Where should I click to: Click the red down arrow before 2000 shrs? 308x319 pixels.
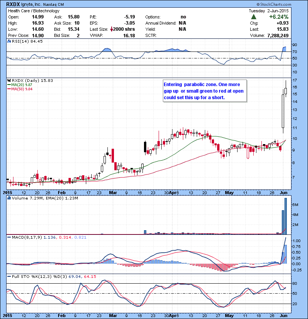coord(112,29)
